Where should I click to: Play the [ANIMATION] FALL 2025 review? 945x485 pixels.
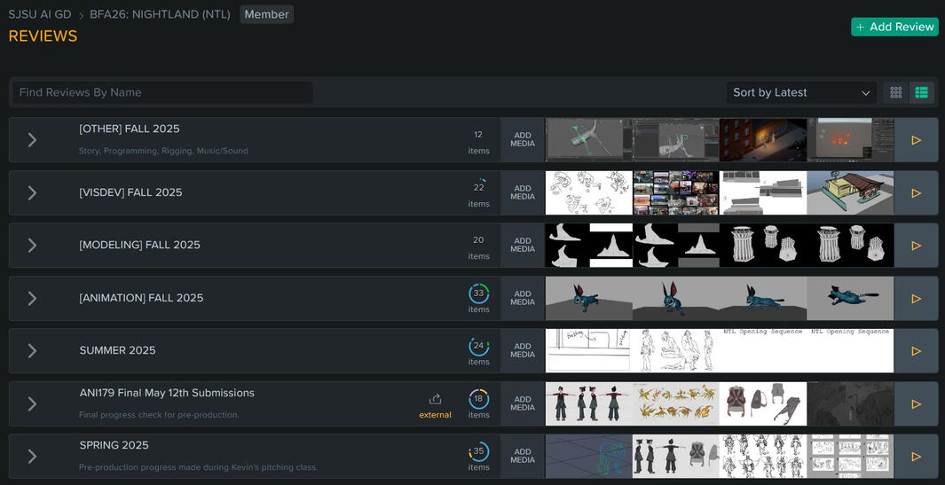[916, 299]
